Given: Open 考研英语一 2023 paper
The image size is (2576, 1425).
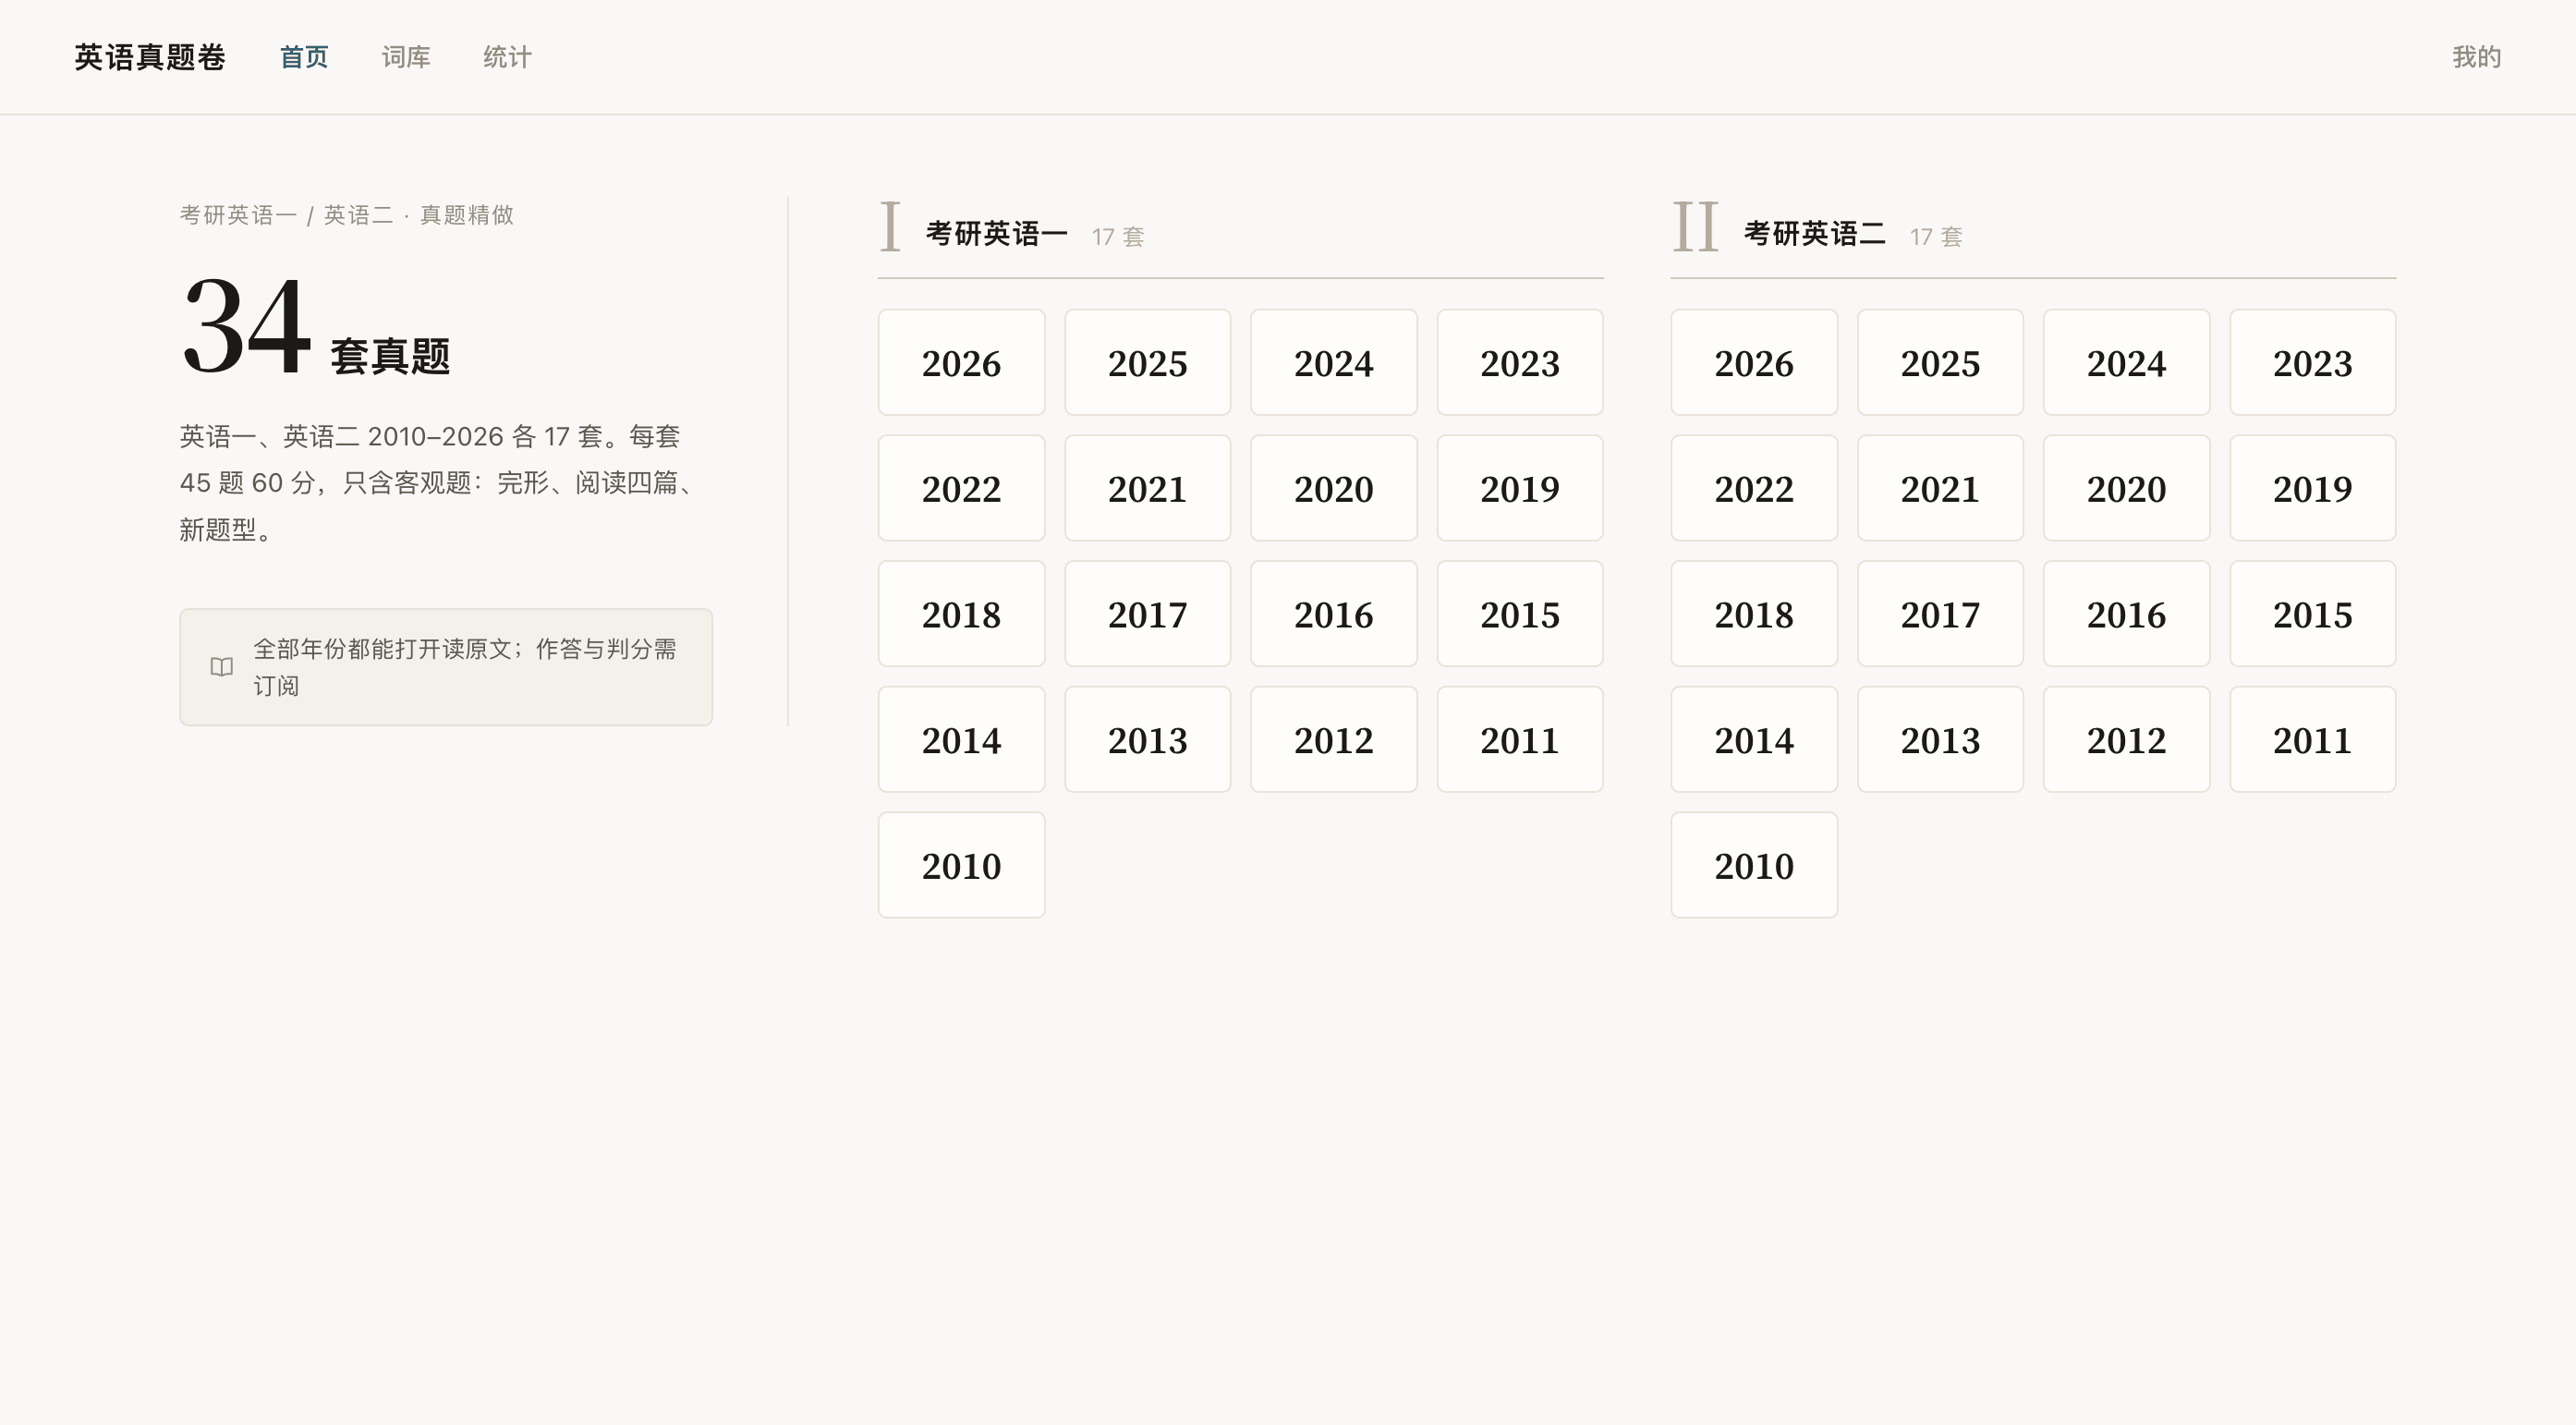Looking at the screenshot, I should coord(1520,362).
